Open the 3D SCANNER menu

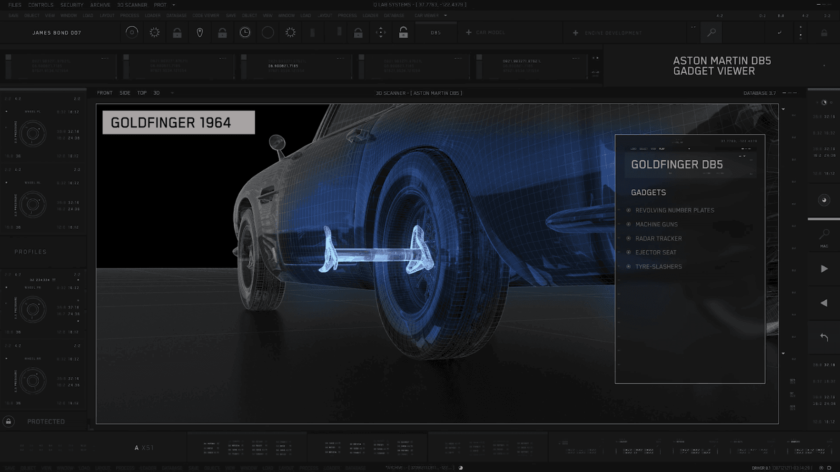point(132,5)
